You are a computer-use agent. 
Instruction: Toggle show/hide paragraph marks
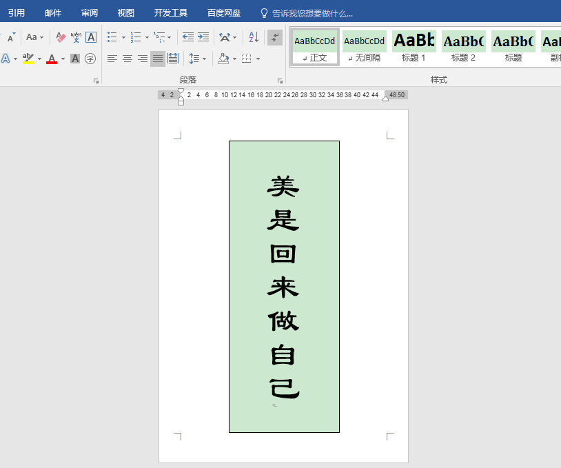point(274,37)
